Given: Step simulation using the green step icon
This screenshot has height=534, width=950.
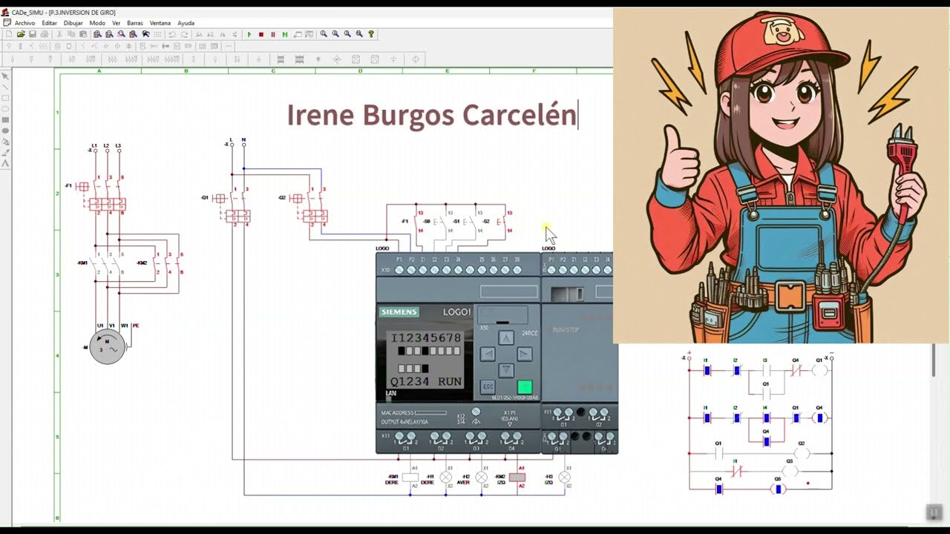Looking at the screenshot, I should [x=285, y=34].
